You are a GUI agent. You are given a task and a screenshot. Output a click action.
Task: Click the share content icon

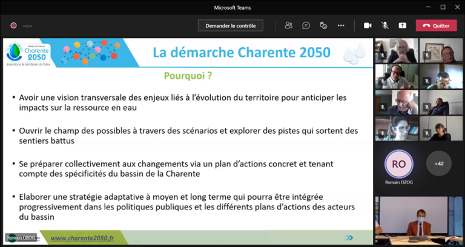pos(402,25)
